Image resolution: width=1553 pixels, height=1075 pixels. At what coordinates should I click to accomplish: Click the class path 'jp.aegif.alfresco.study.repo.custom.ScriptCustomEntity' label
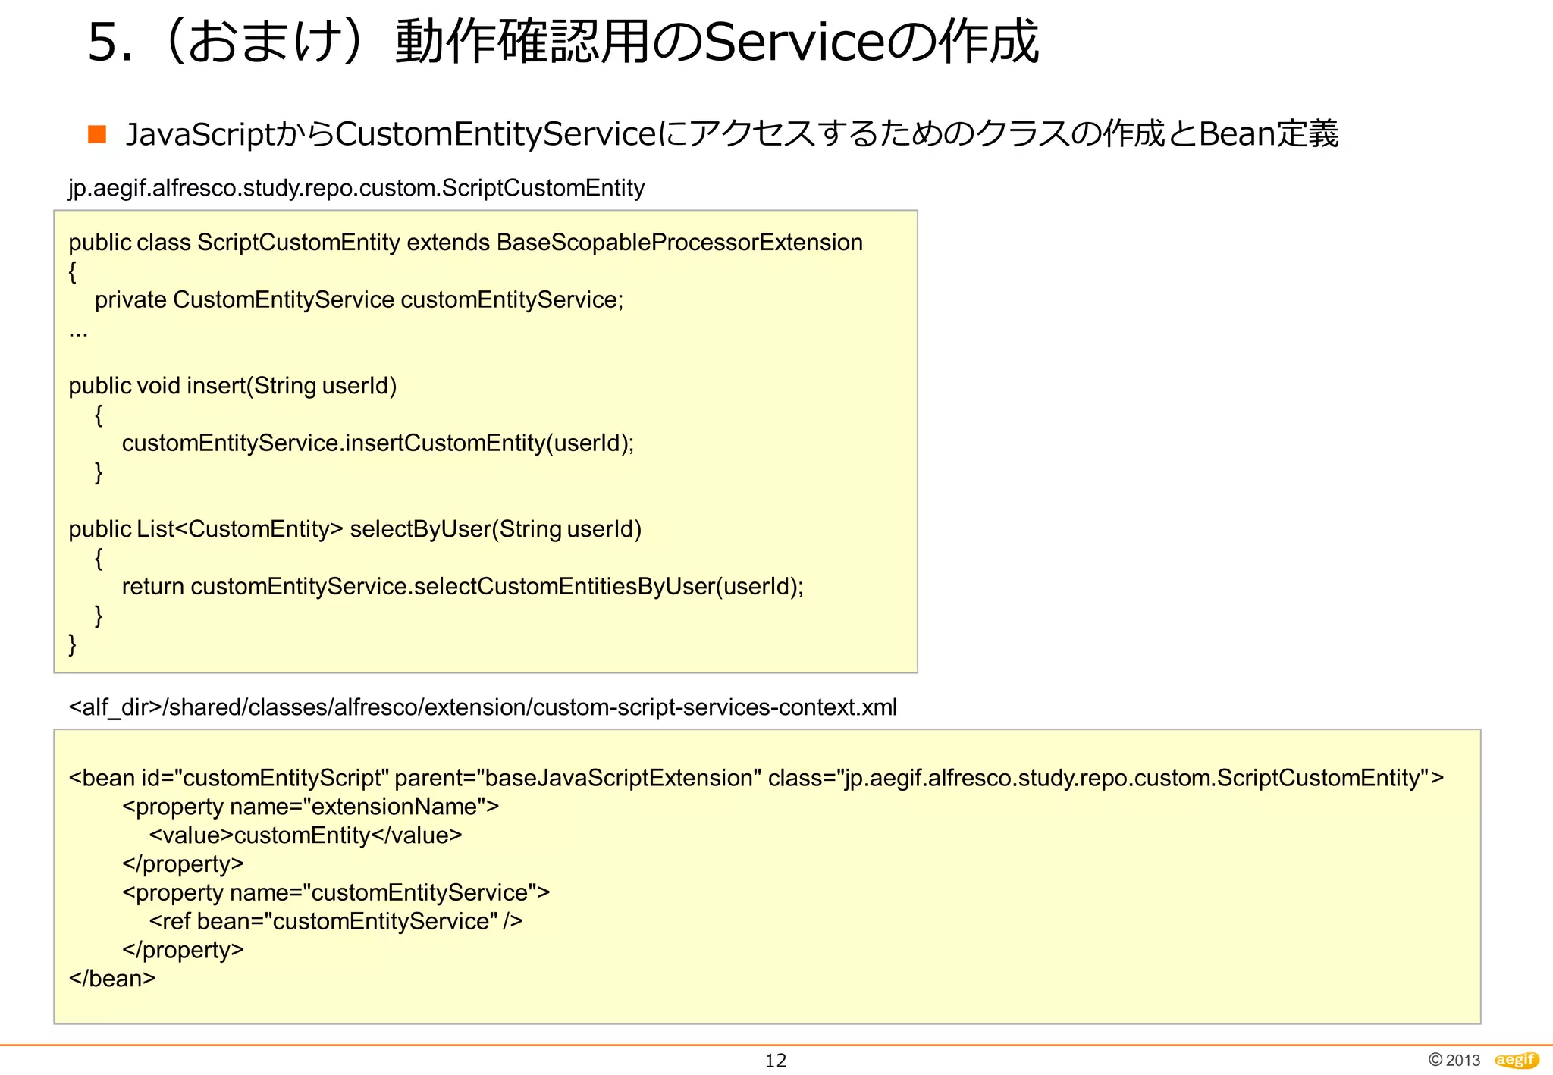click(x=356, y=187)
